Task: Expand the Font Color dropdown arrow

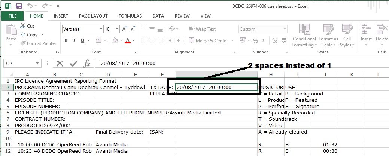Action: [134, 40]
